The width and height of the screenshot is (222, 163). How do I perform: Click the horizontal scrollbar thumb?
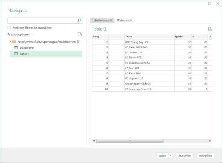pos(130,141)
